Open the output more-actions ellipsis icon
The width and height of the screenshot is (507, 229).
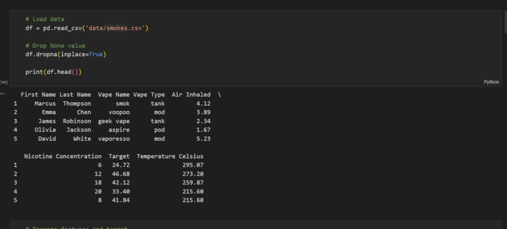(x=3, y=94)
